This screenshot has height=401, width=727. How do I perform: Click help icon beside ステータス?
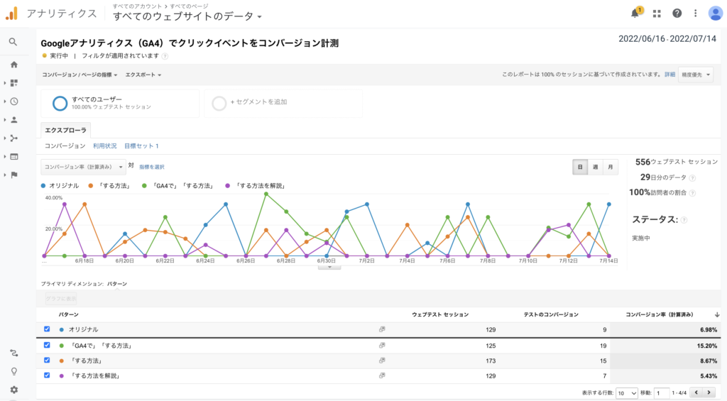coord(684,220)
